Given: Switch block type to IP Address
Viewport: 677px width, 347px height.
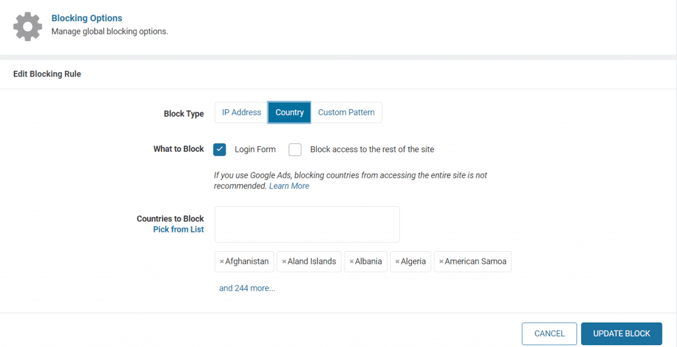Looking at the screenshot, I should tap(241, 112).
